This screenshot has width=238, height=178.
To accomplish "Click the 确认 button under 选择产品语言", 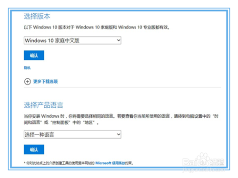I will pyautogui.click(x=34, y=150).
